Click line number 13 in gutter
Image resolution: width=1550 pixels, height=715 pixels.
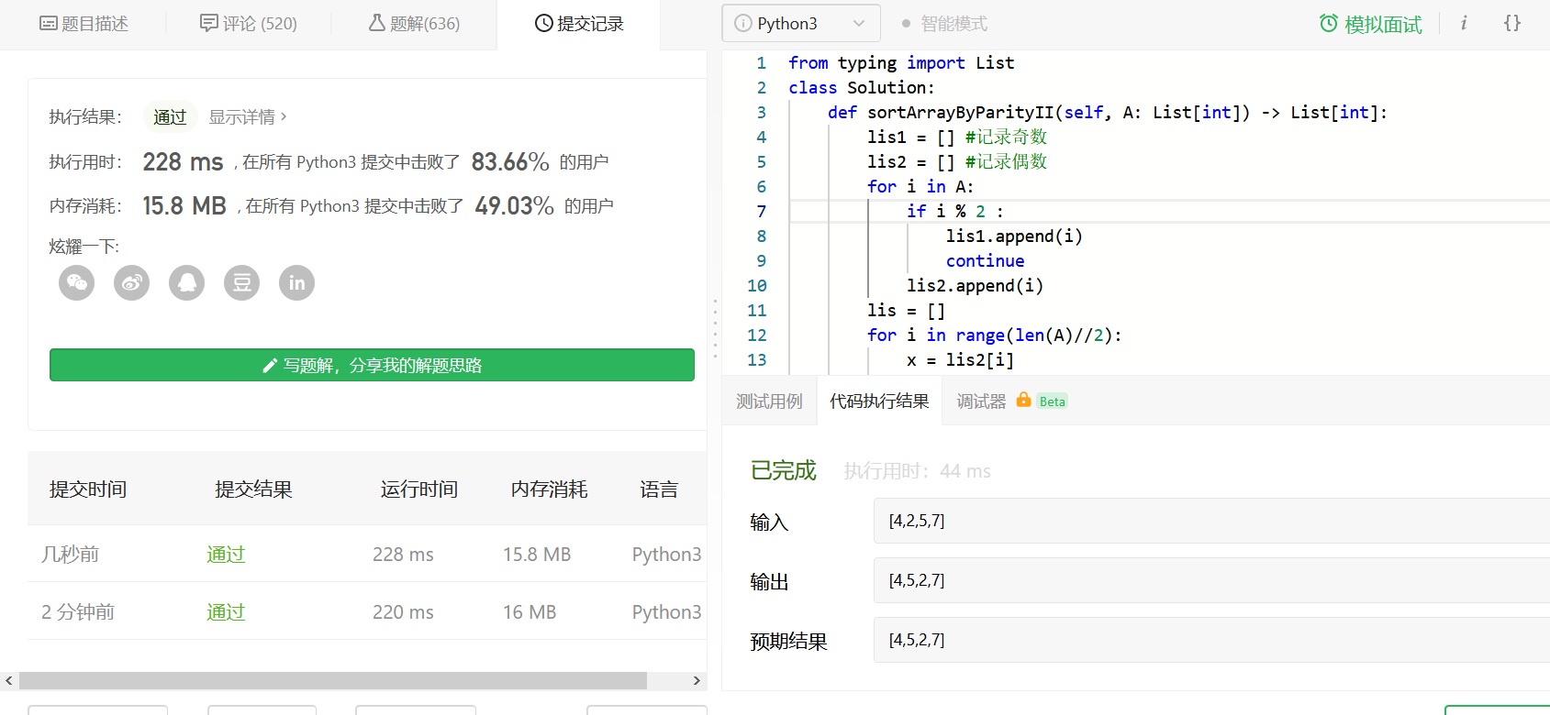[756, 359]
